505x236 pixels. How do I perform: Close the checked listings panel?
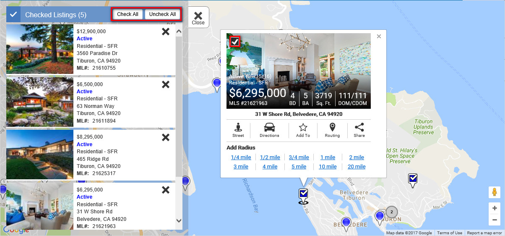click(198, 18)
